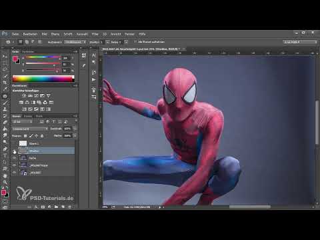Select the Type tool (T)
The image size is (320, 240).
click(5, 155)
